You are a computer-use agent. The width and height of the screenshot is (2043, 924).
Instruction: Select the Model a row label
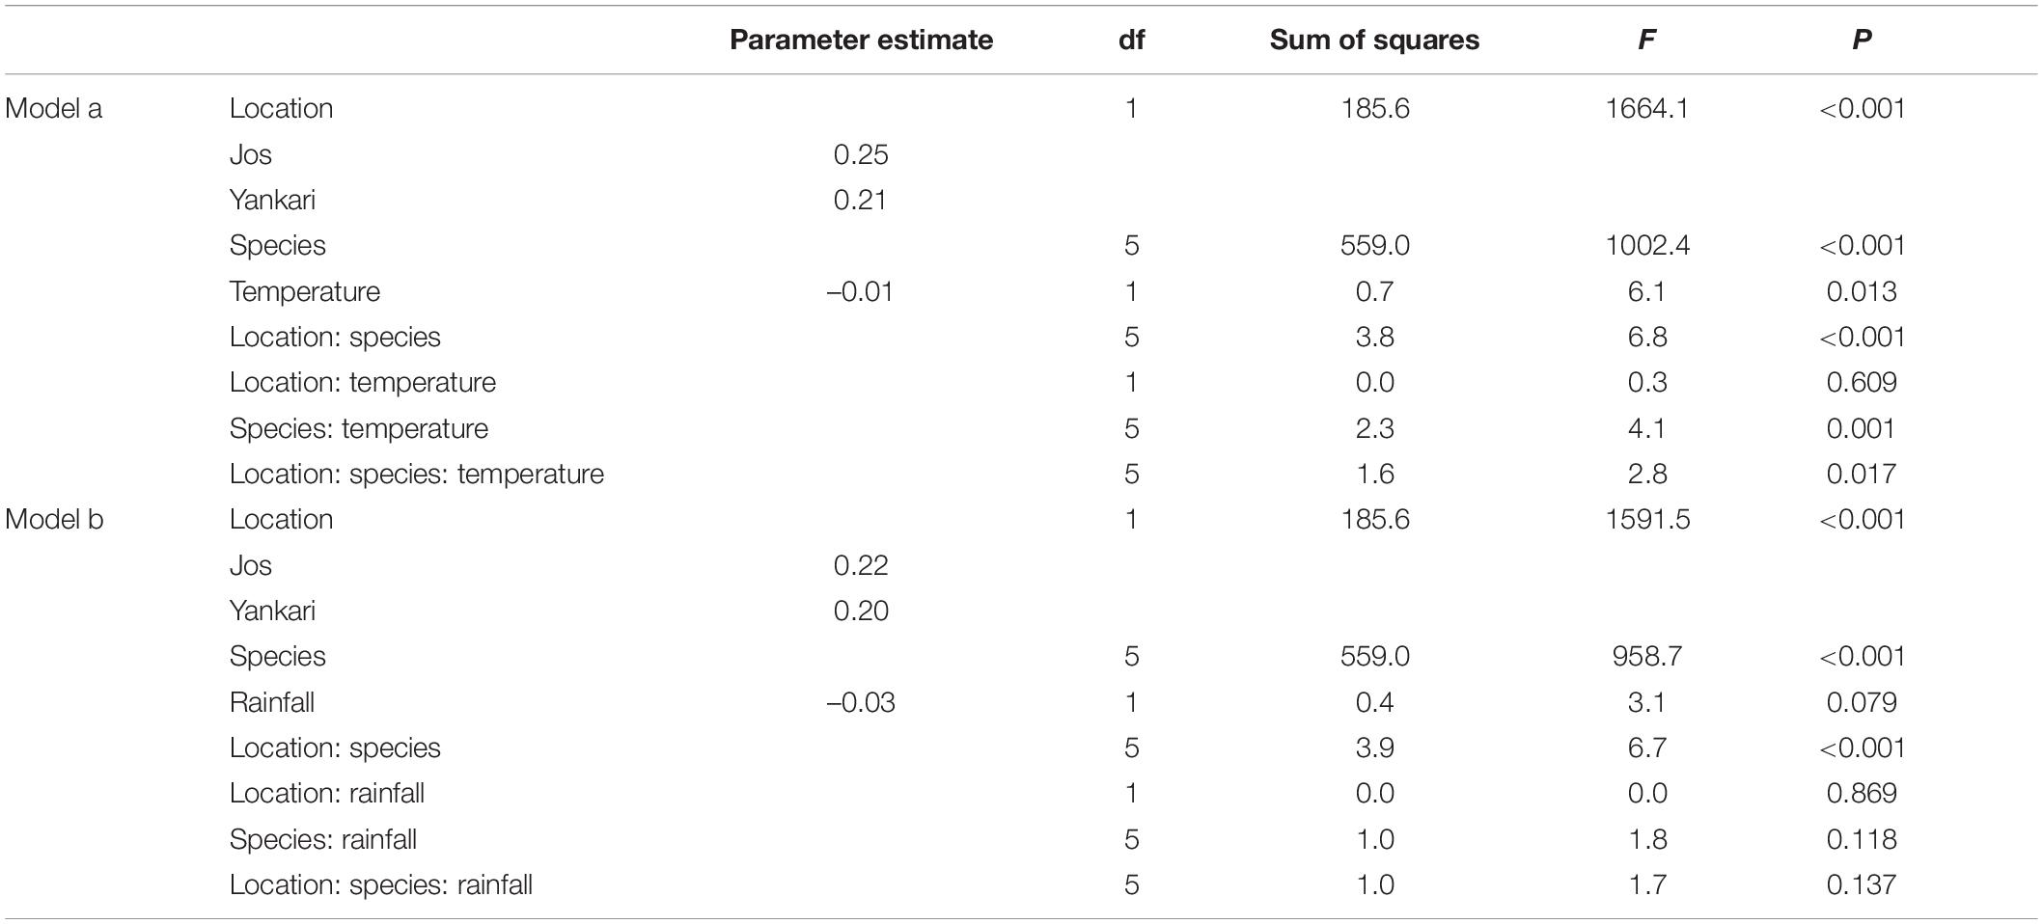pyautogui.click(x=54, y=108)
